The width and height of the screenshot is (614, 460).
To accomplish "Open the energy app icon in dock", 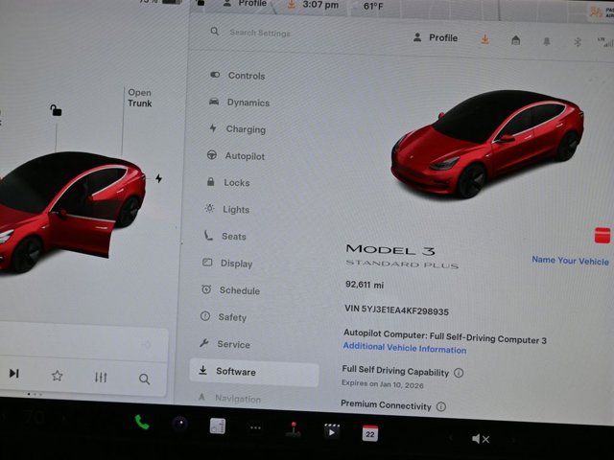I will [218, 425].
